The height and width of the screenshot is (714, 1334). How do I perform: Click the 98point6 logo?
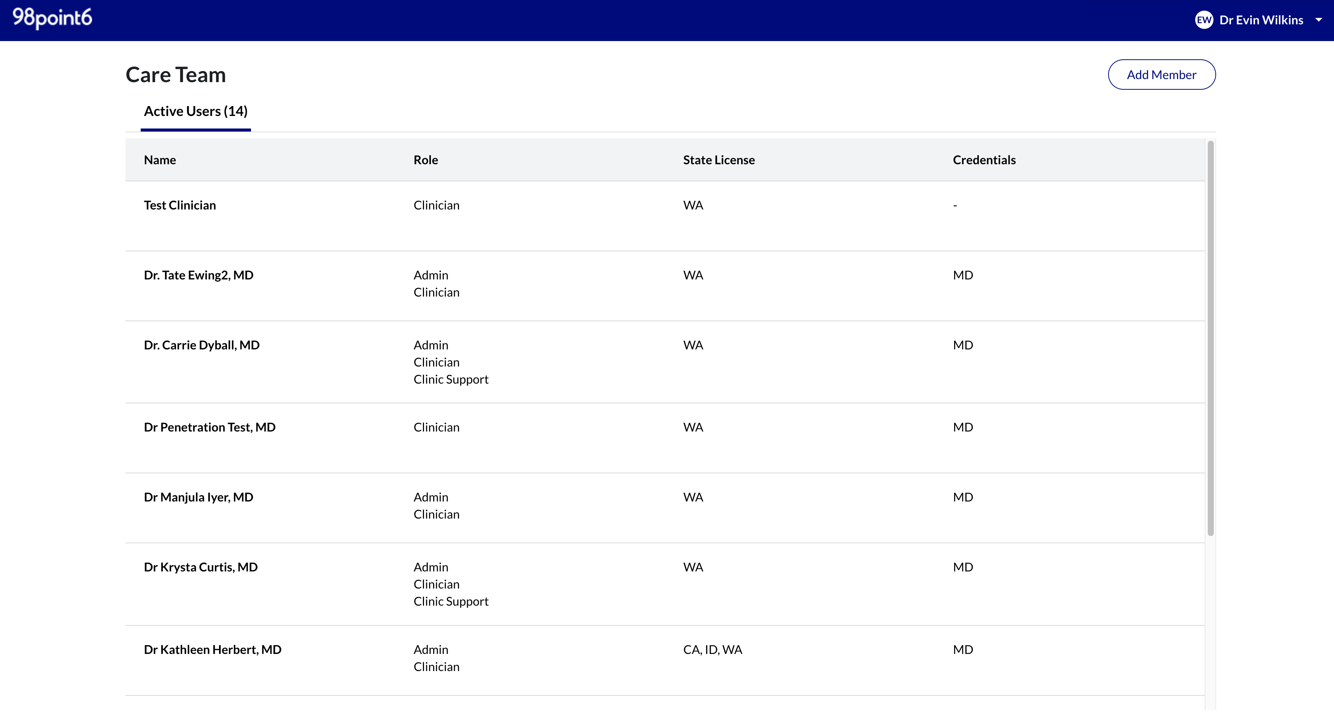click(x=52, y=19)
